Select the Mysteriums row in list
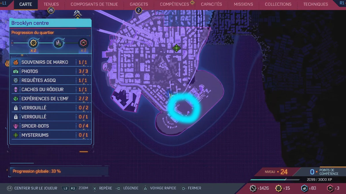Screen dimensions: 346x194 tap(50, 135)
